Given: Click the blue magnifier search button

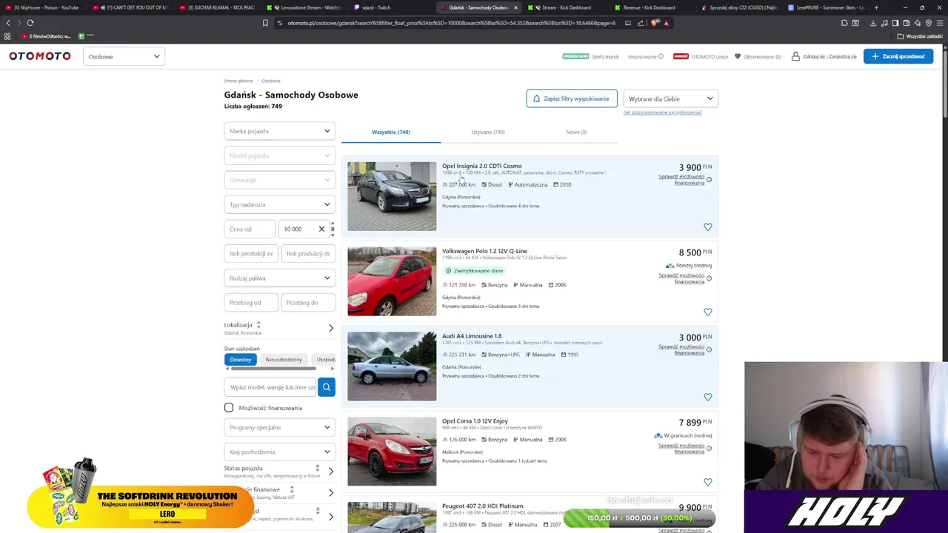Looking at the screenshot, I should pos(327,387).
